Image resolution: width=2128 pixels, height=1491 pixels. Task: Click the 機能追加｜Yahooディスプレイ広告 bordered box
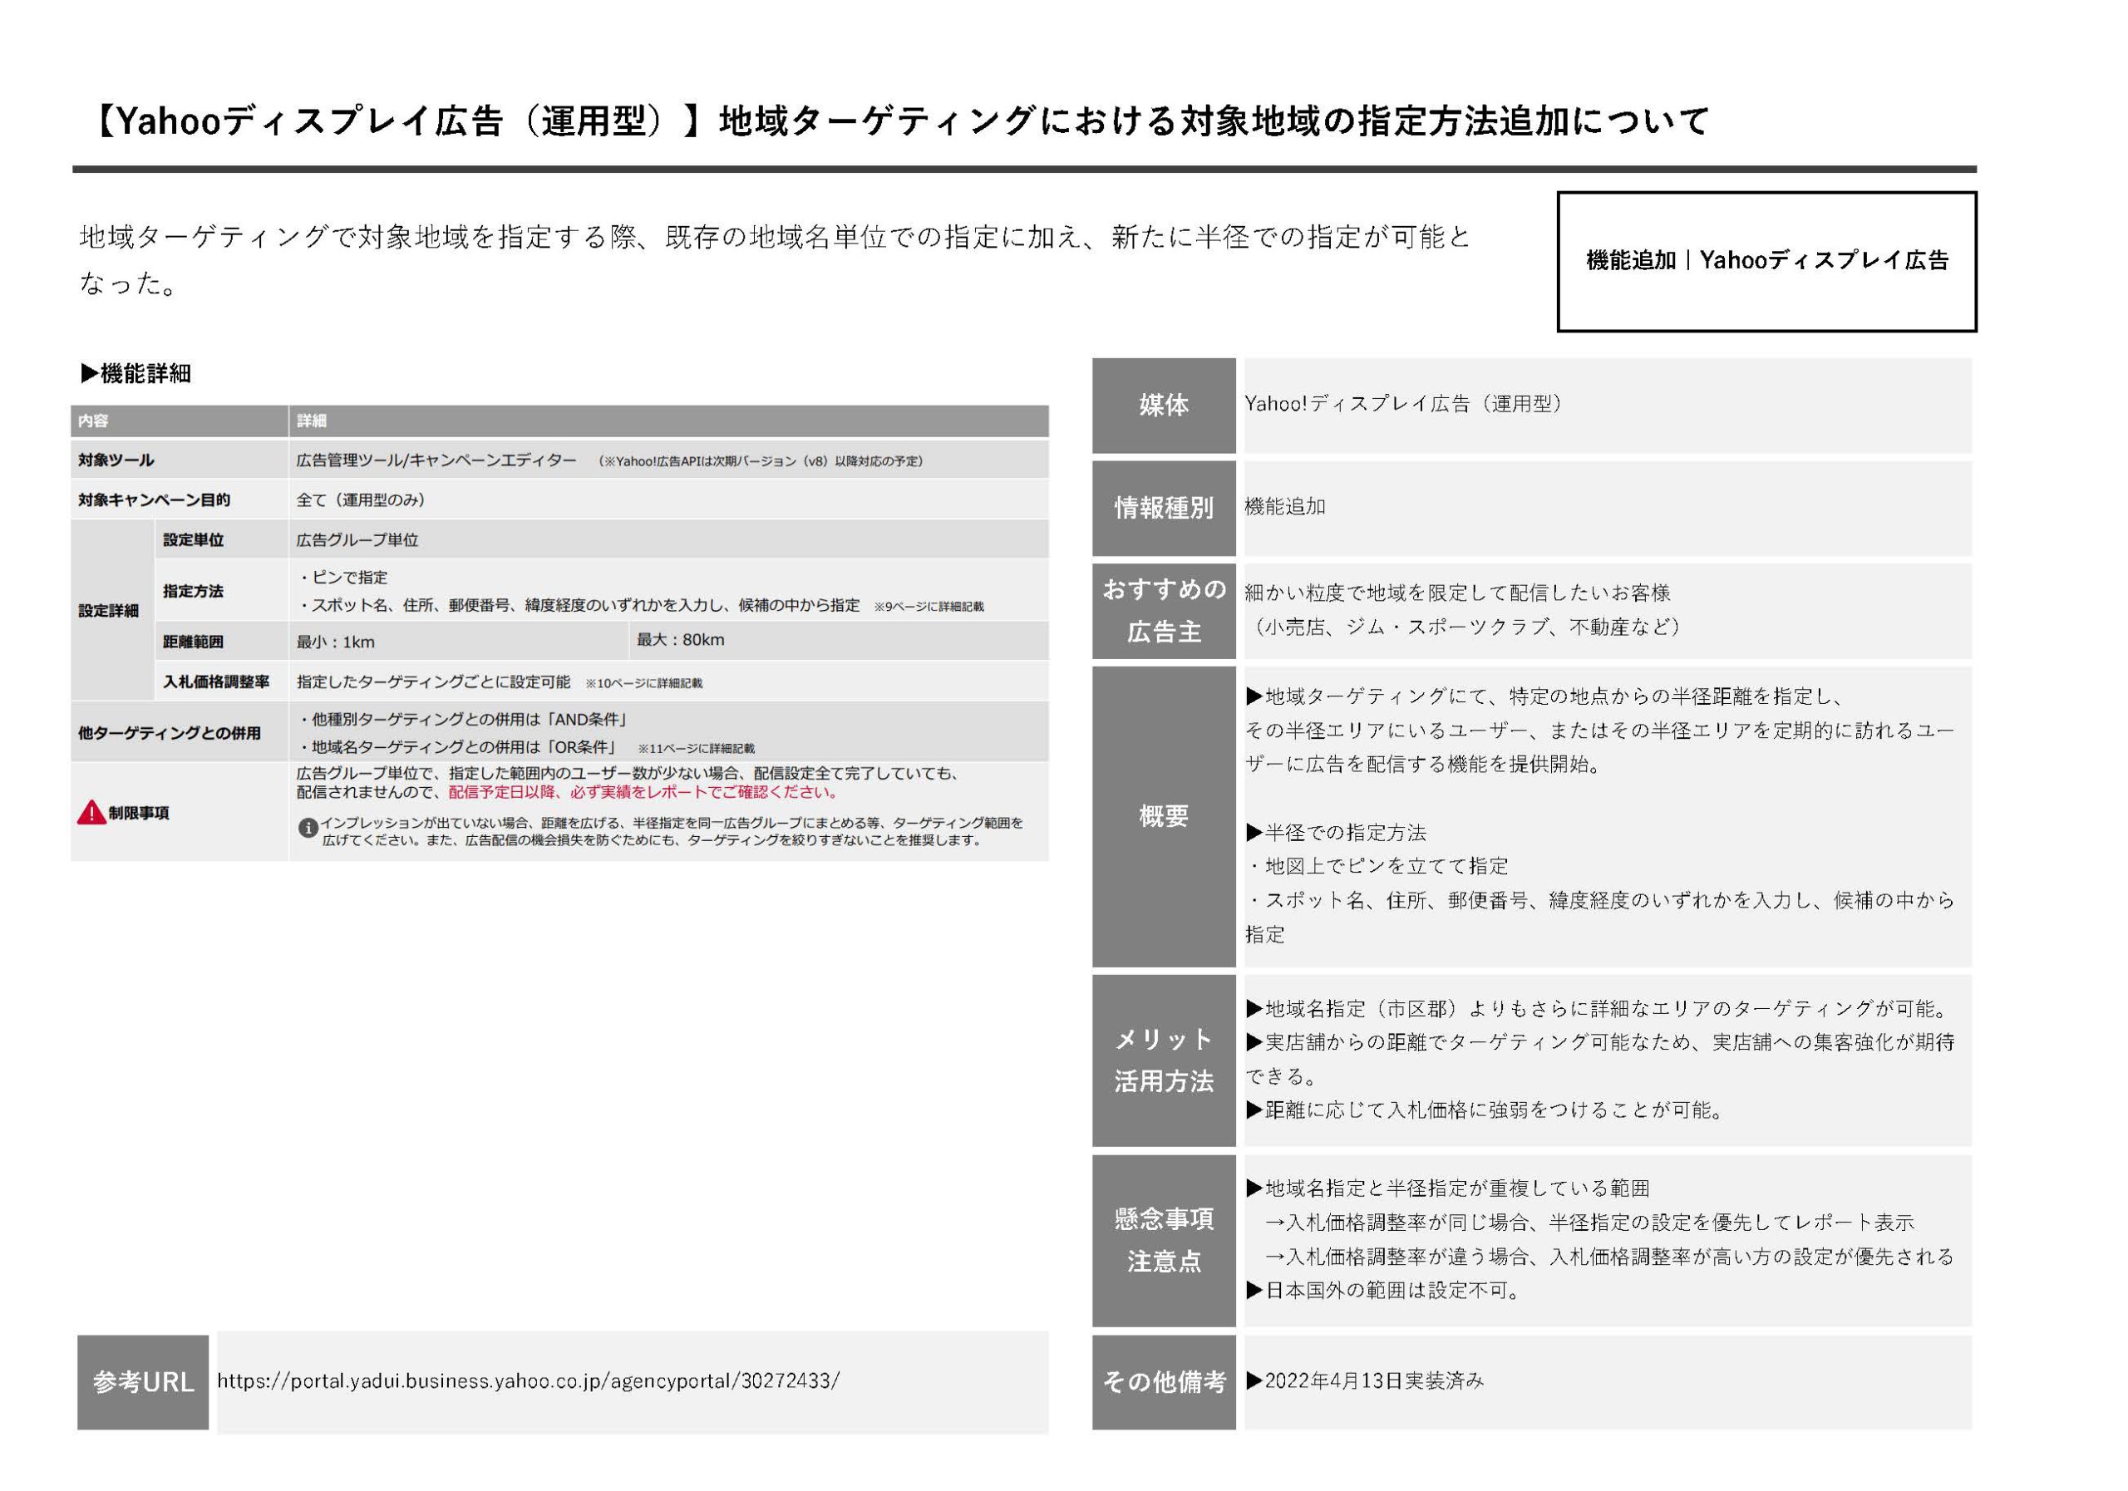[x=1766, y=261]
